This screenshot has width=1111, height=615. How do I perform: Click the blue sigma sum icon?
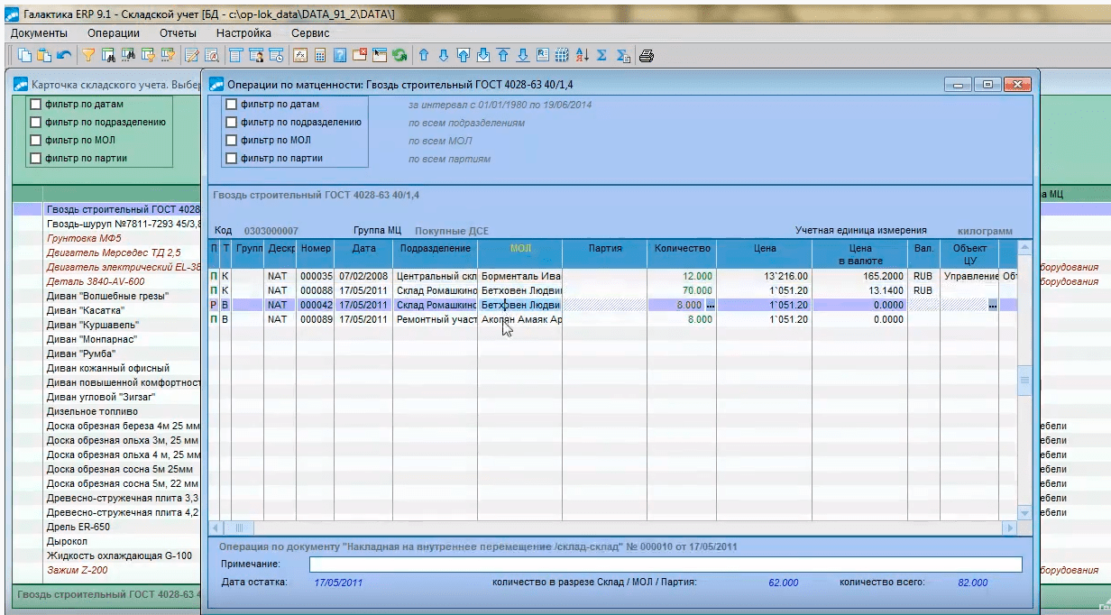601,55
